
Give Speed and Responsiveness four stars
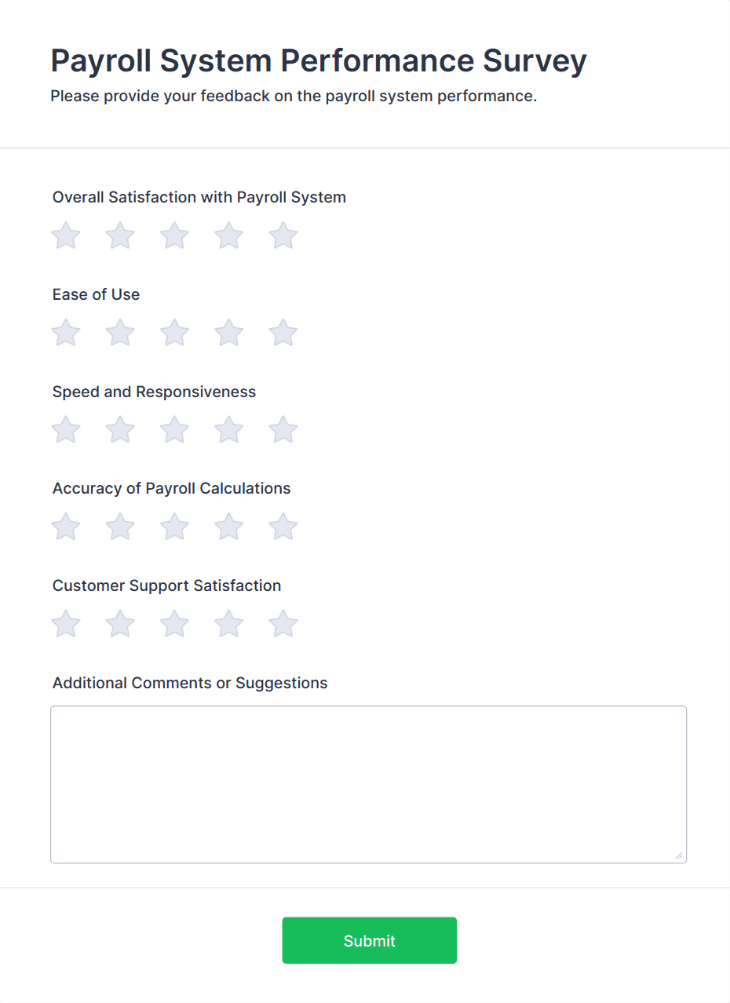pos(228,429)
